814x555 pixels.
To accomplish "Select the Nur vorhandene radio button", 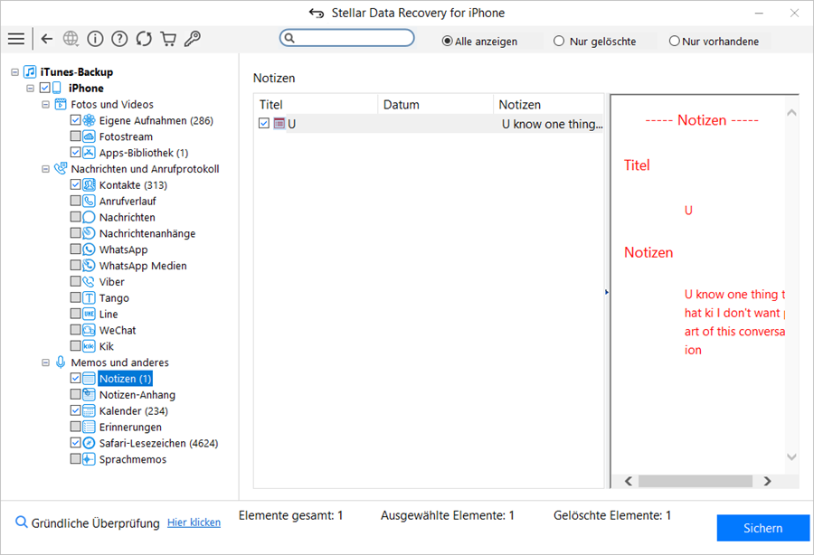I will pyautogui.click(x=674, y=41).
